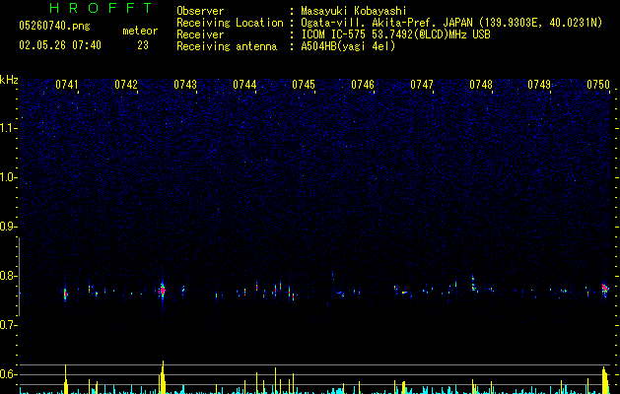The height and width of the screenshot is (394, 620).
Task: Click the date stamp 02.05.26 07:40
Action: tap(60, 45)
